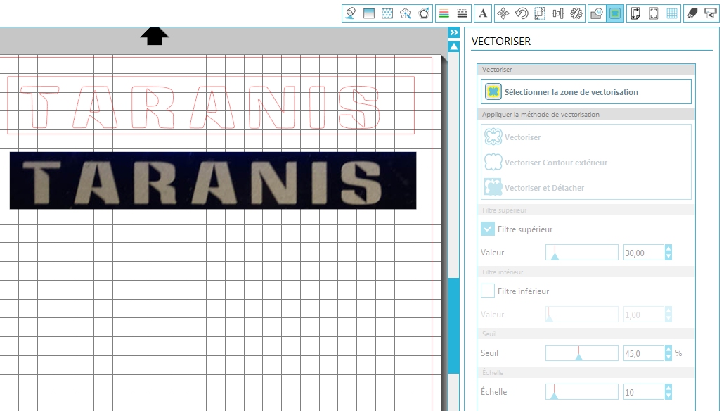Click the Échelle 10 input field
The width and height of the screenshot is (724, 411).
tap(644, 392)
